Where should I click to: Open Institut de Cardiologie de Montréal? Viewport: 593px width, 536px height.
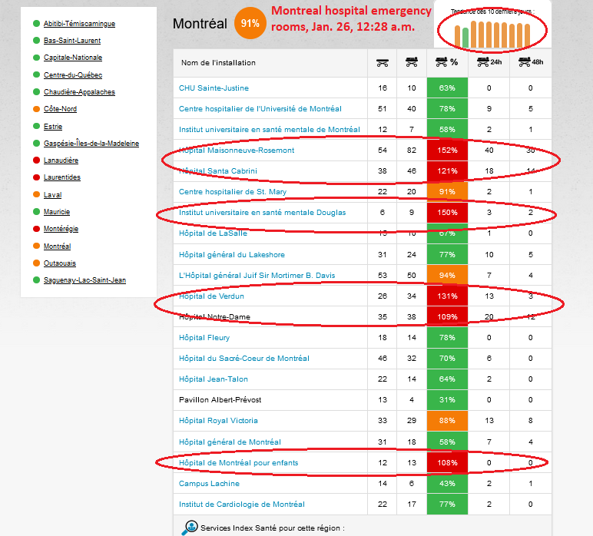(242, 505)
